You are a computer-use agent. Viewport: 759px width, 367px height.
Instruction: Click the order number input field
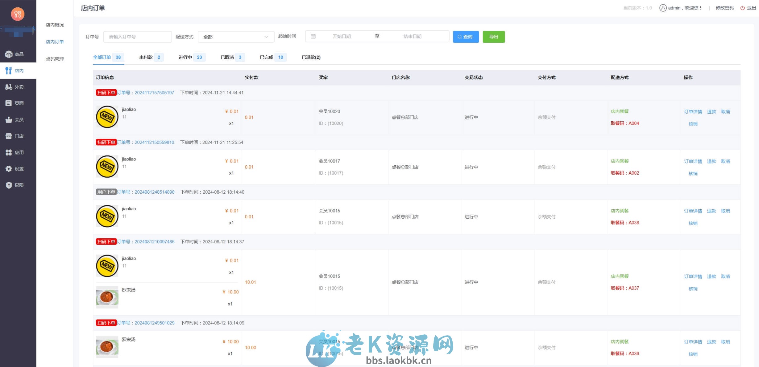(x=138, y=36)
